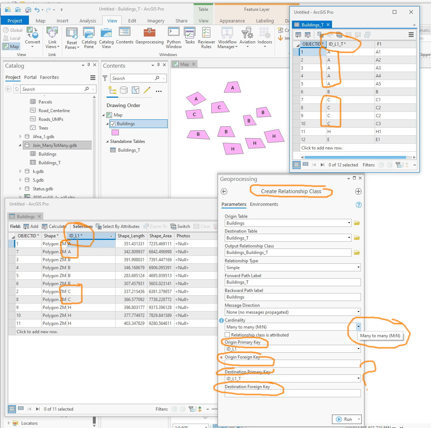This screenshot has height=428, width=431.
Task: Click the plus icon in Geoprocessing pane
Action: point(358,191)
